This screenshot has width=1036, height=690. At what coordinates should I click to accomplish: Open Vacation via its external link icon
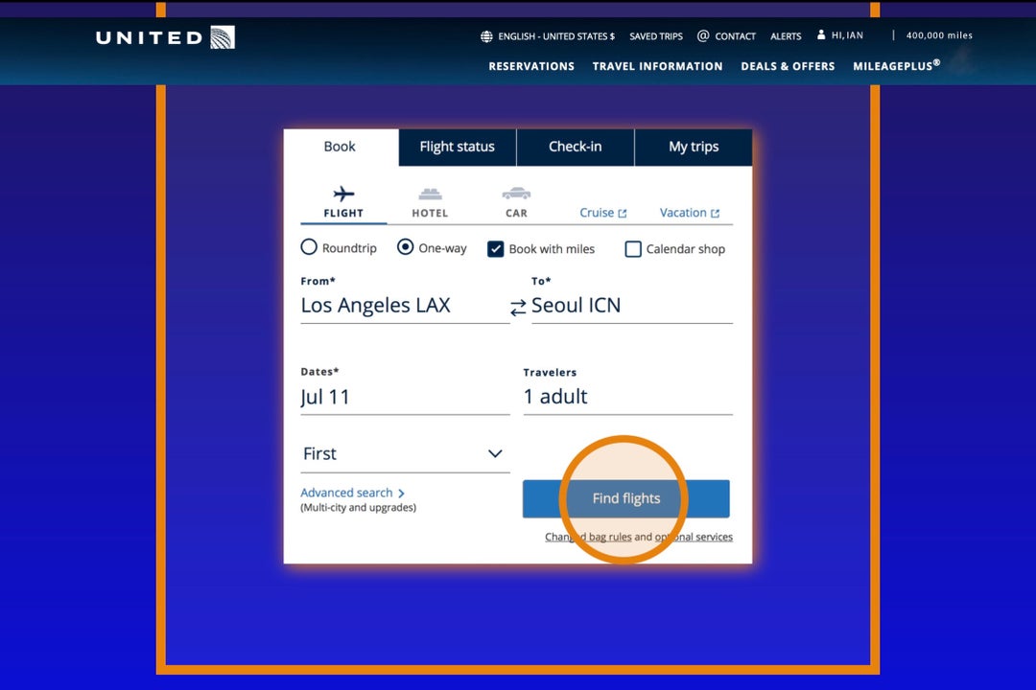(x=718, y=212)
